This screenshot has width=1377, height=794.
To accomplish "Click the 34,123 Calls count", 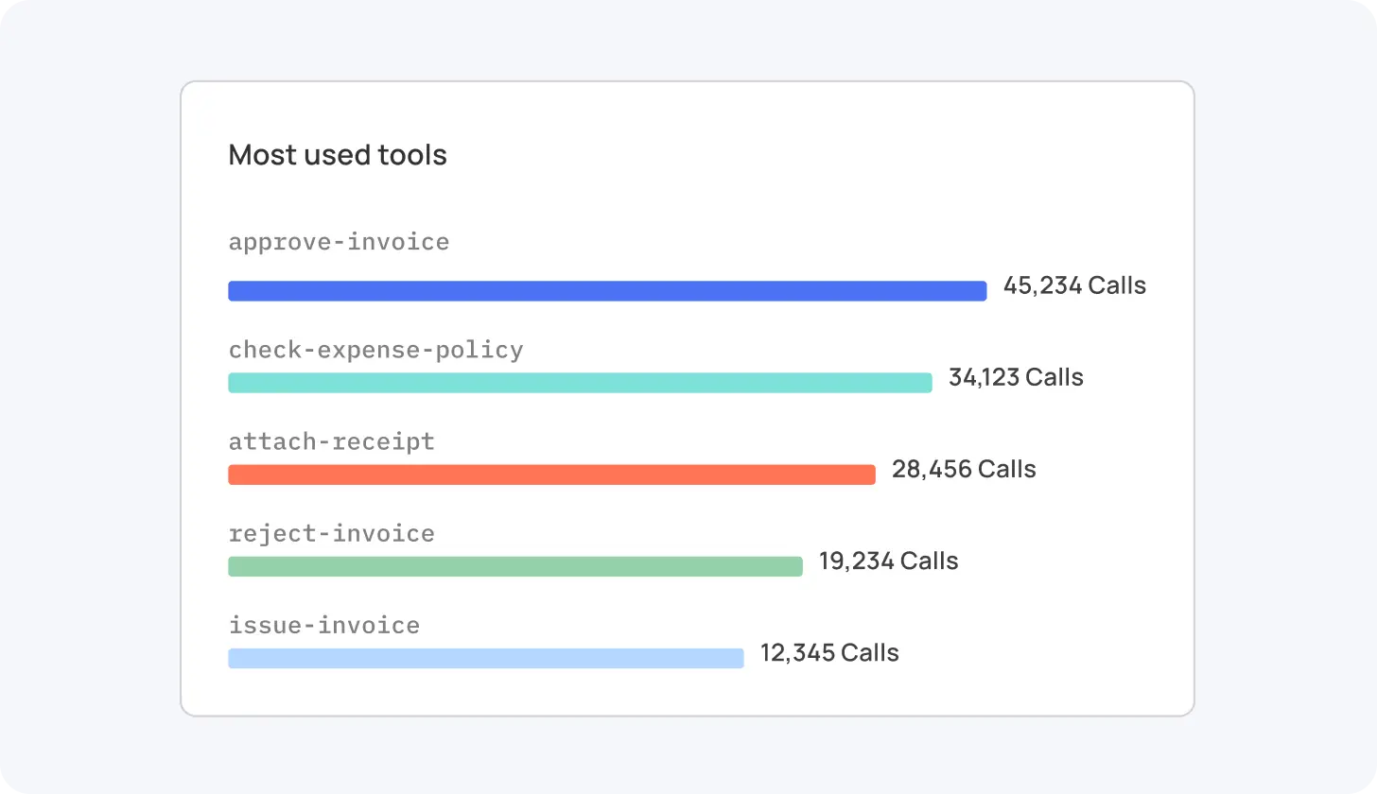I will pos(1016,377).
